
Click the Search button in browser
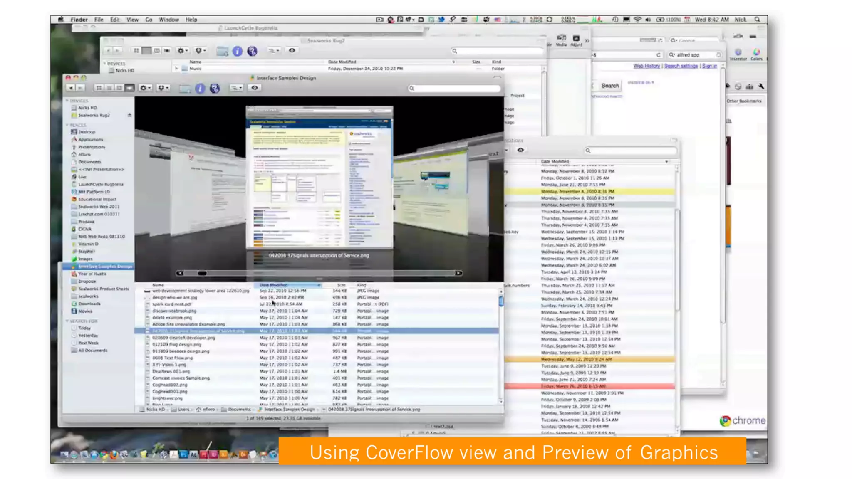click(610, 86)
